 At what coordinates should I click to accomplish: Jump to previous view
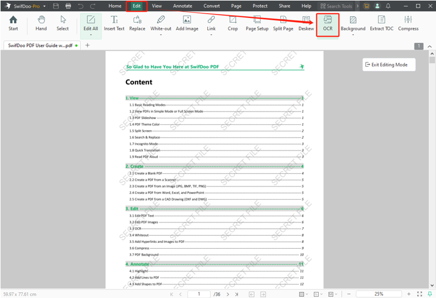click(x=251, y=294)
